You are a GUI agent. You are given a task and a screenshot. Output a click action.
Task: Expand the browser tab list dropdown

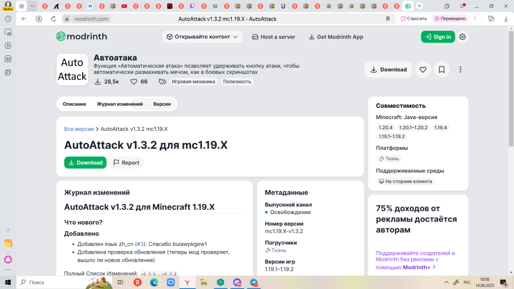tap(32, 6)
